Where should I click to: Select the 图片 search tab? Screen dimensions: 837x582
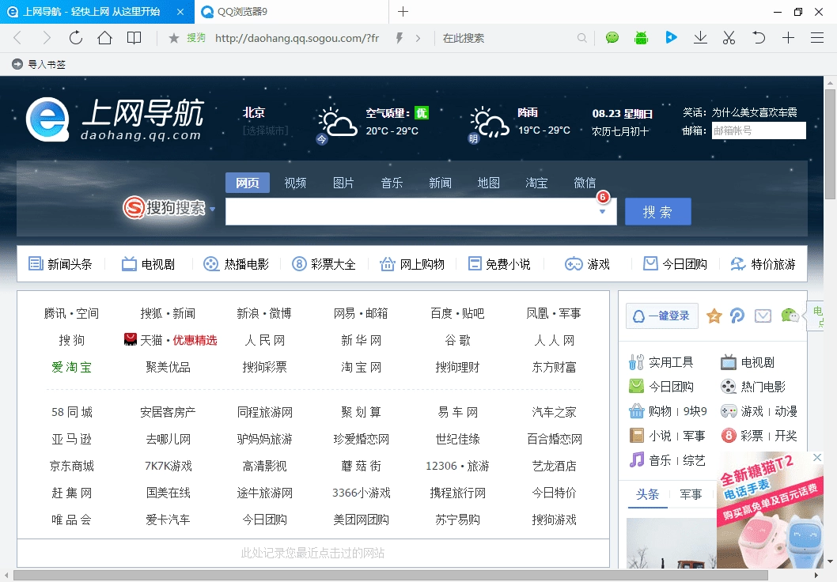pyautogui.click(x=343, y=183)
